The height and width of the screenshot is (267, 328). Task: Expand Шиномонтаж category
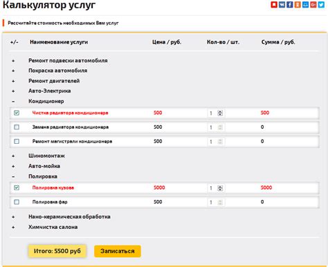tap(13, 156)
